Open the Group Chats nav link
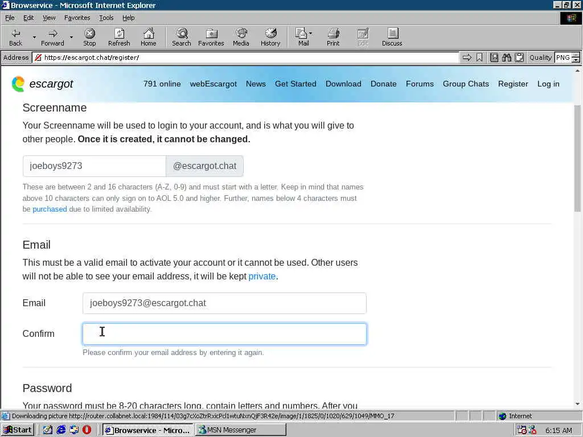This screenshot has height=437, width=583. (x=466, y=84)
